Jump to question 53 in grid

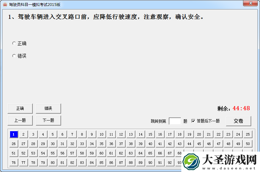(33, 153)
